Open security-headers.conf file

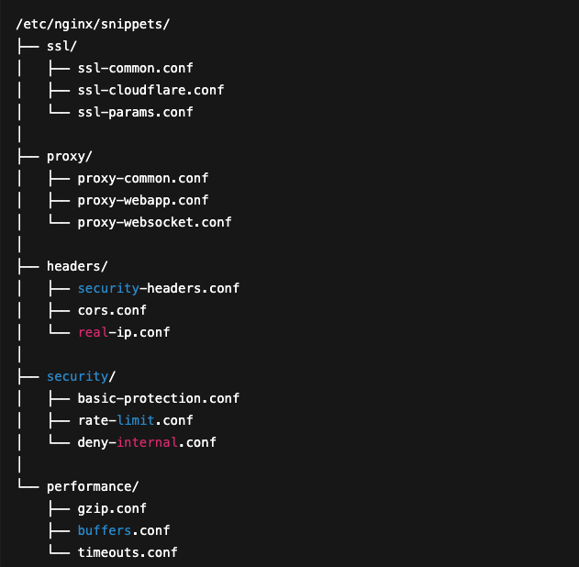(158, 288)
